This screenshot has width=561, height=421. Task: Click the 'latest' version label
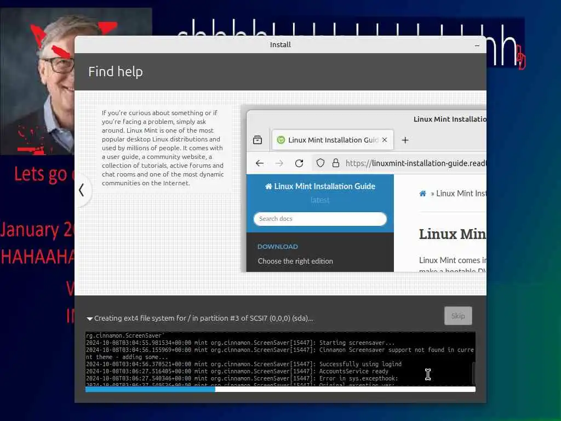(320, 200)
